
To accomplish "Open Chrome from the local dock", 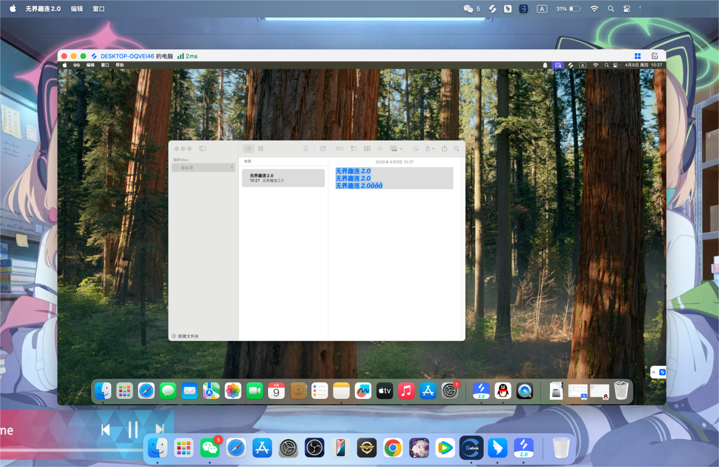I will (392, 448).
